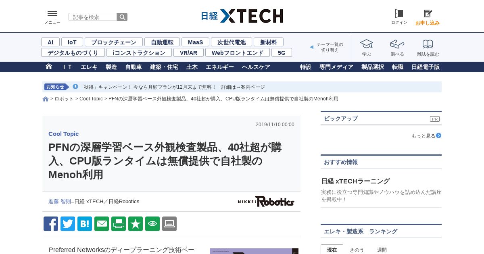
Task: Click the blue Cool Topic category label
Action: tap(64, 134)
